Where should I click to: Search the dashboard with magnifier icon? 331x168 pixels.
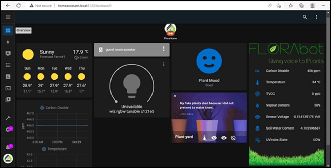(x=305, y=17)
